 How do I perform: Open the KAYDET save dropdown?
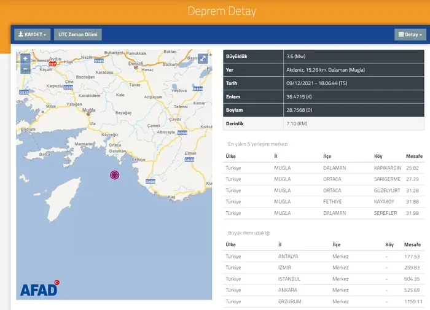[33, 34]
